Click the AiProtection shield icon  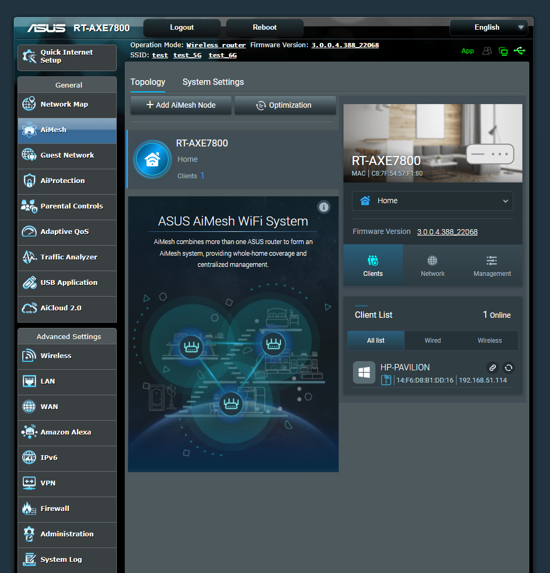29,180
